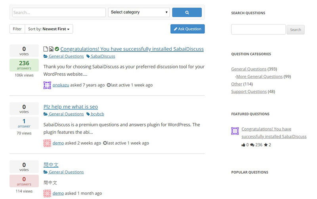
Task: Open the Select category dropdown
Action: point(139,12)
